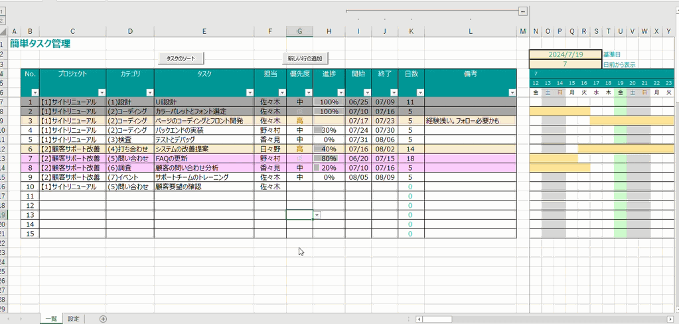Click the 経験浅い。フォロー必要かも note cell
The image size is (679, 324).
click(x=471, y=121)
